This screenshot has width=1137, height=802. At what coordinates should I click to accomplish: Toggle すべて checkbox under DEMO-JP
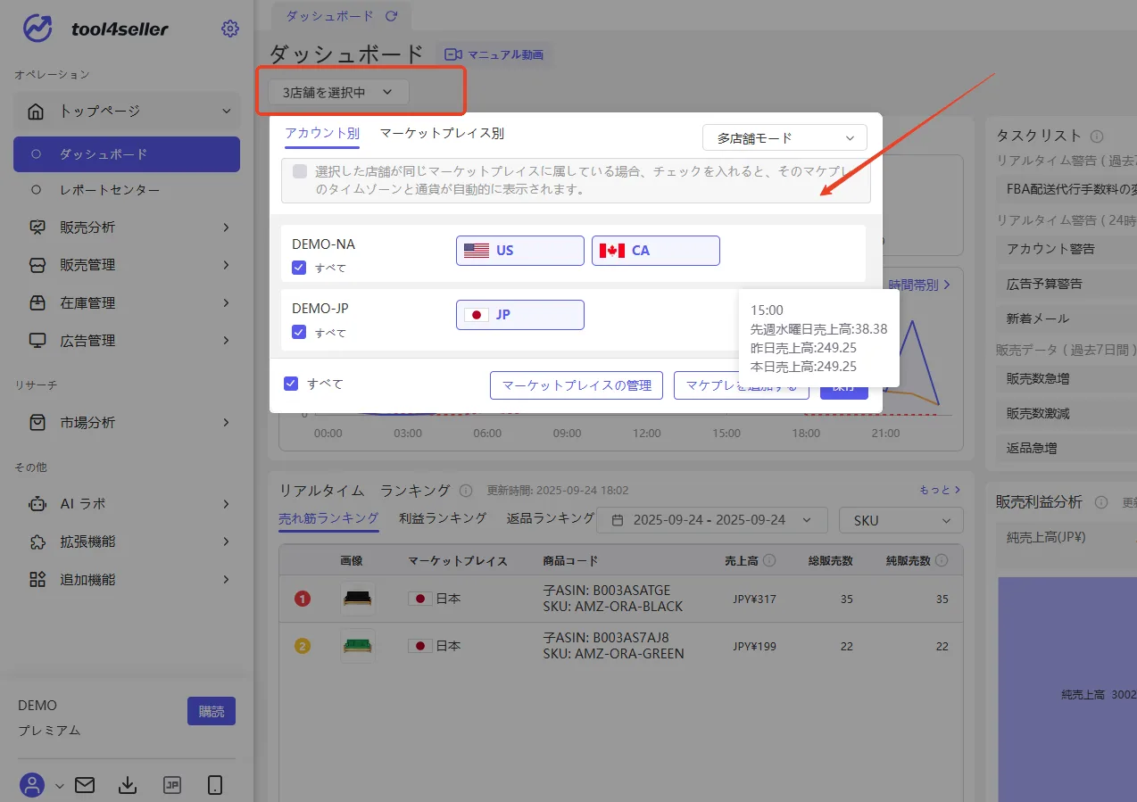[x=299, y=332]
